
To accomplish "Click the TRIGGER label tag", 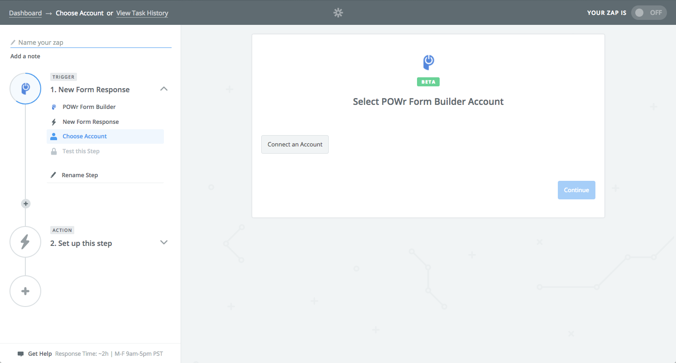I will (x=63, y=77).
